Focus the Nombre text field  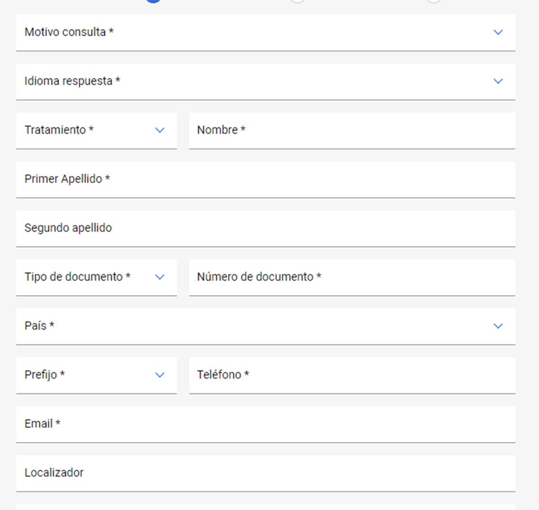click(352, 130)
